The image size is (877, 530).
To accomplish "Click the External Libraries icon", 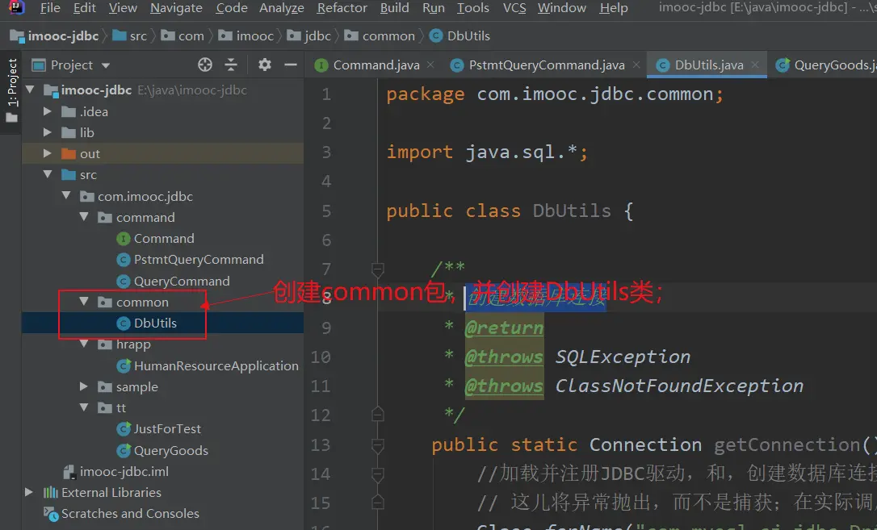I will coord(51,493).
